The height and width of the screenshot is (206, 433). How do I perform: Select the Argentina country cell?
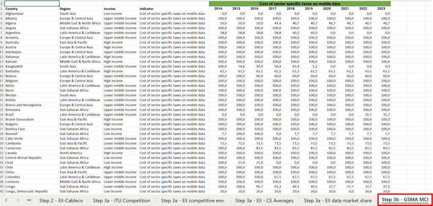coord(32,33)
